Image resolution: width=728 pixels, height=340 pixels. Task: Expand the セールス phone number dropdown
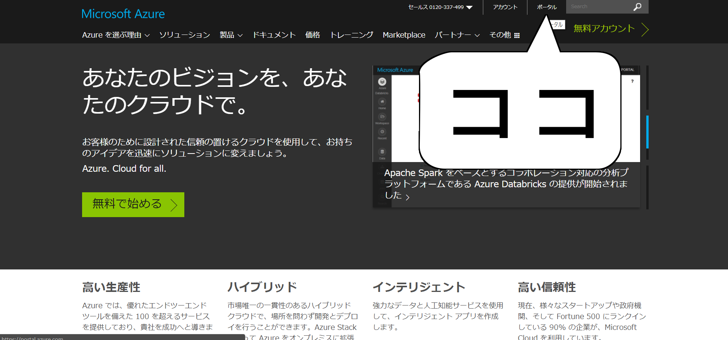point(440,7)
